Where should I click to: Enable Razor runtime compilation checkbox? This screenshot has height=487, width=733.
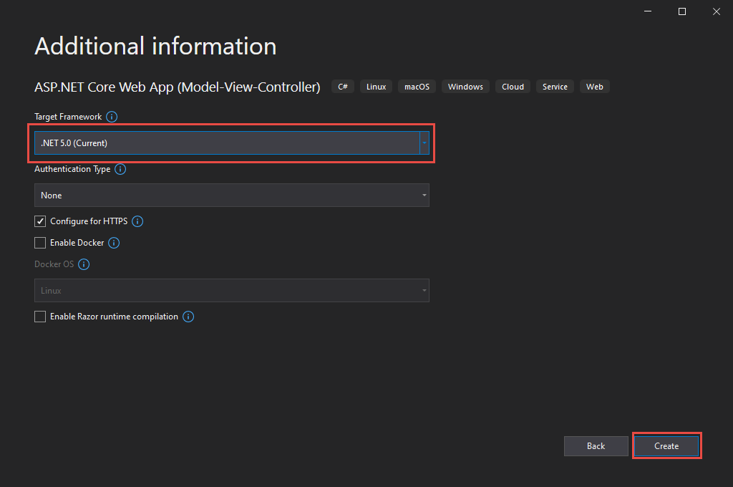(x=40, y=316)
